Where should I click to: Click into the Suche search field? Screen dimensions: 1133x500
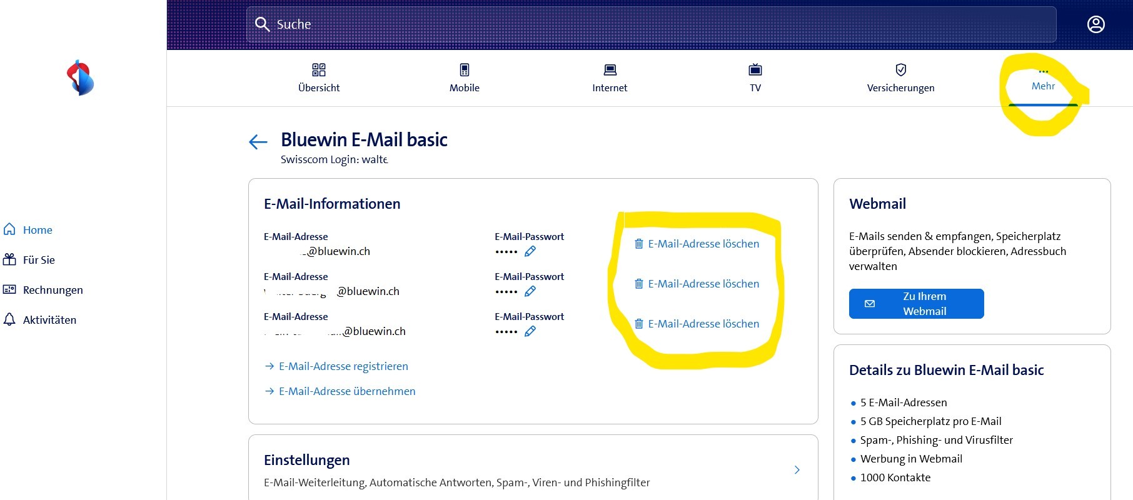[x=650, y=24]
